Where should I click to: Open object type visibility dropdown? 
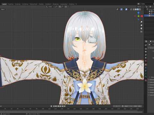pyautogui.click(x=118, y=9)
